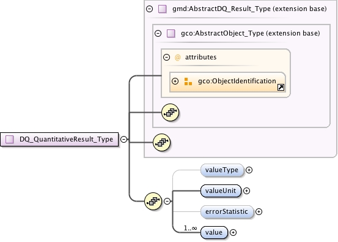
Task: Select the errorStatistic element node
Action: [227, 211]
